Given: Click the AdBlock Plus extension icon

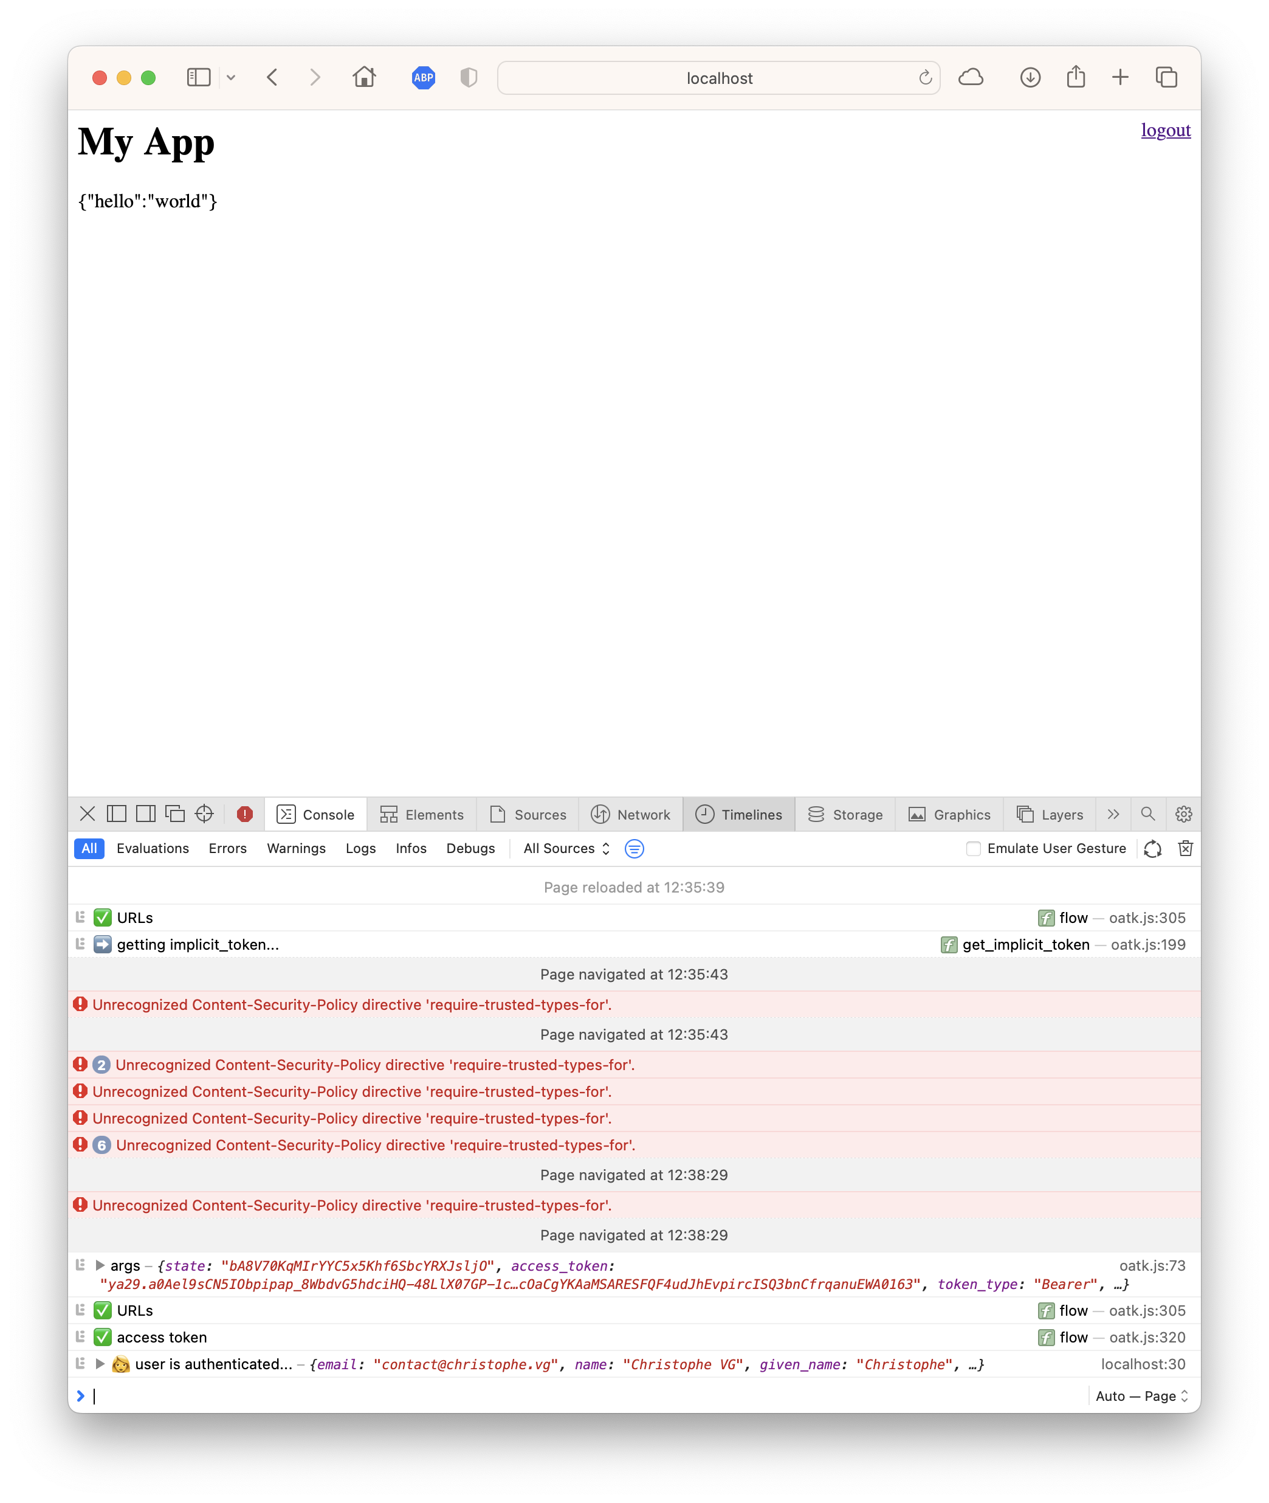Looking at the screenshot, I should (x=423, y=78).
